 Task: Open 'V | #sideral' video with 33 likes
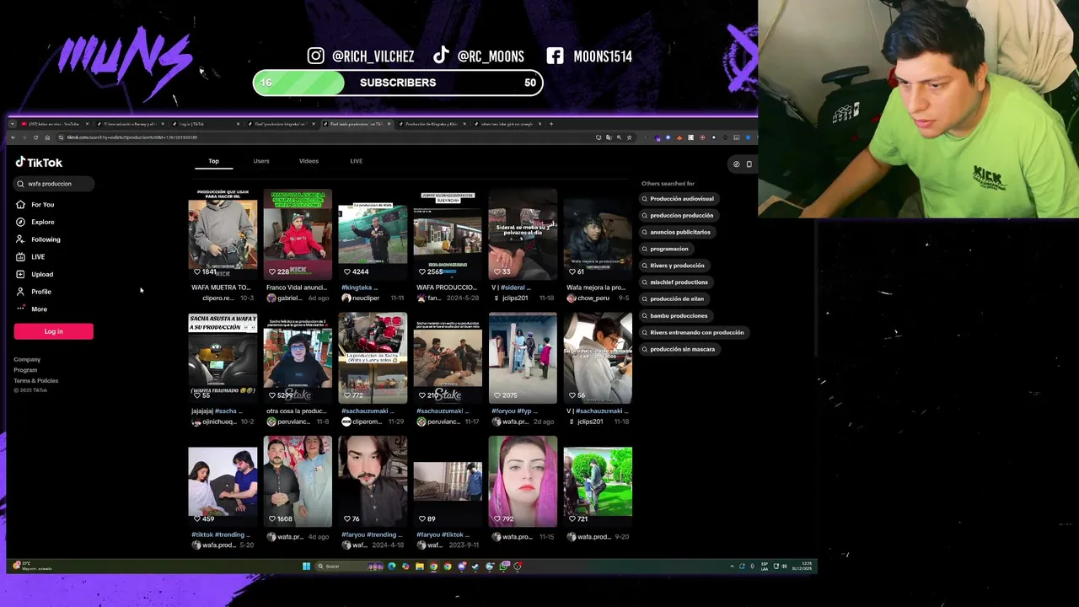coord(523,234)
